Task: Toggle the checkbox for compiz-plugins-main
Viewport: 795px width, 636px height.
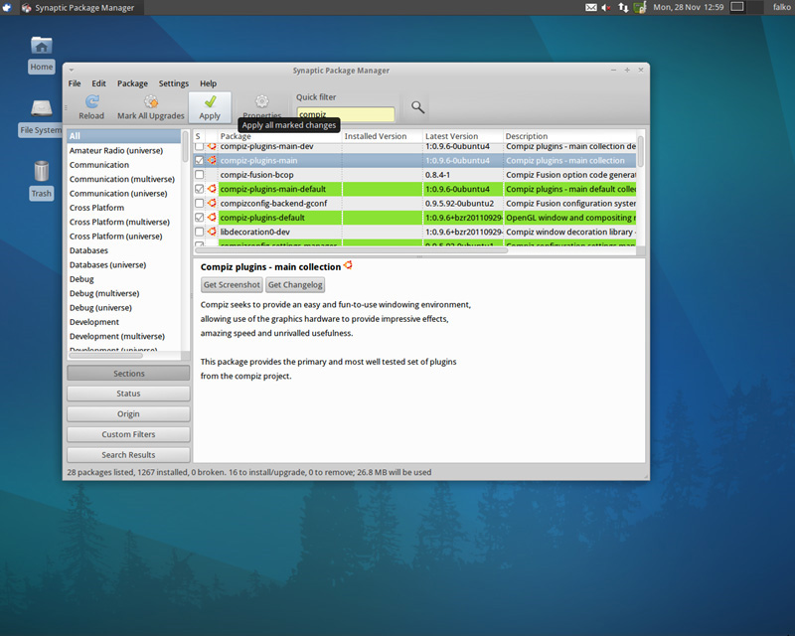Action: tap(199, 160)
